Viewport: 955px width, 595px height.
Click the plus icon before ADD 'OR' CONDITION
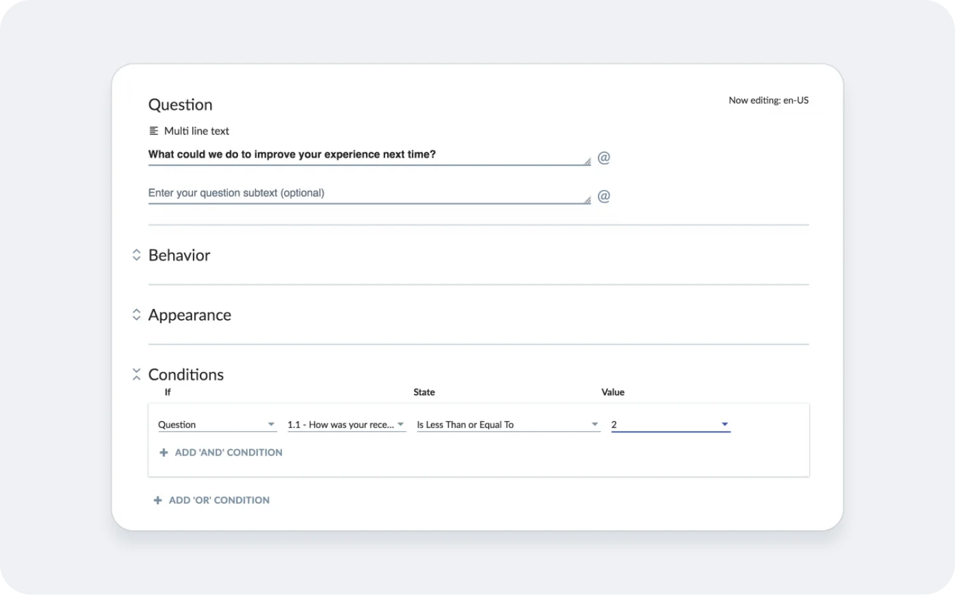pos(157,500)
